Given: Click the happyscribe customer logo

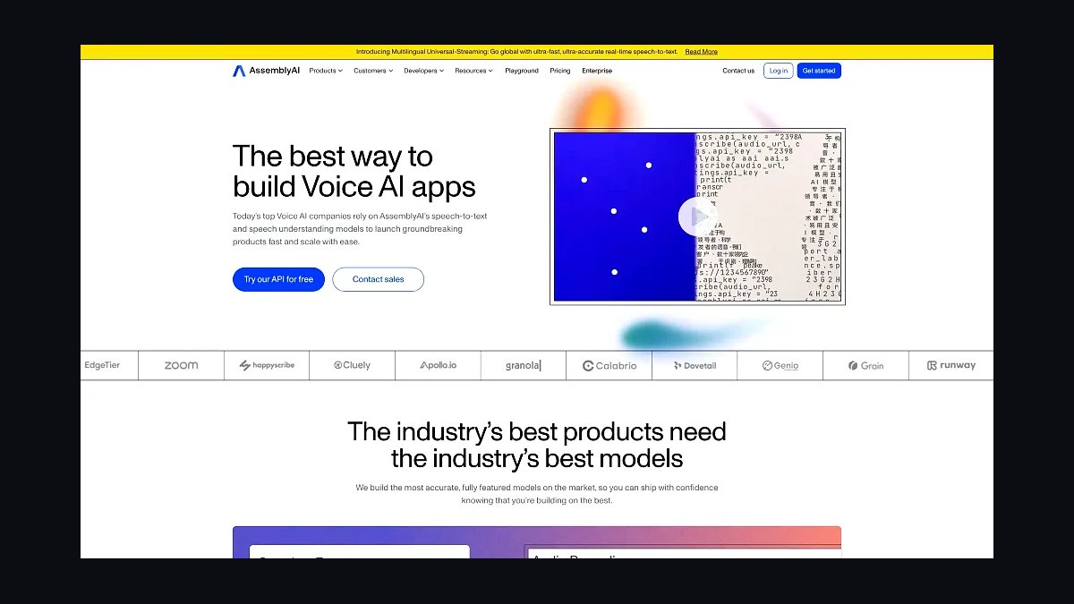Looking at the screenshot, I should [x=267, y=365].
